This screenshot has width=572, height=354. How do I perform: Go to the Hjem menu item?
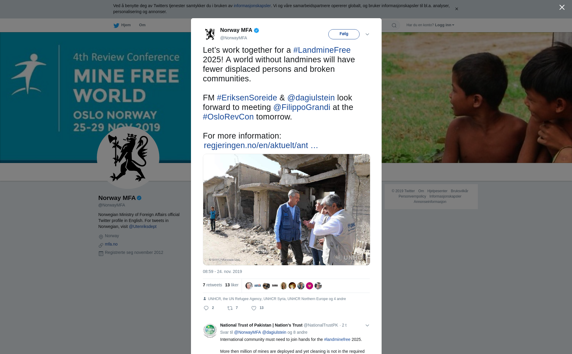[126, 25]
